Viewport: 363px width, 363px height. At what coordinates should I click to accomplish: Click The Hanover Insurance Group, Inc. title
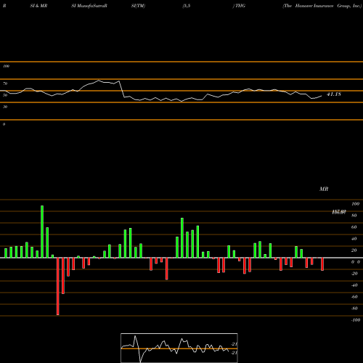(x=322, y=6)
